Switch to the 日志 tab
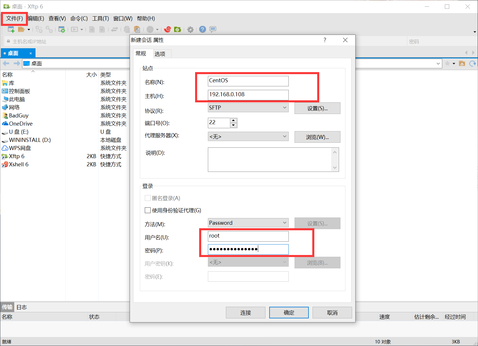Viewport: 478px width, 346px height. click(22, 307)
